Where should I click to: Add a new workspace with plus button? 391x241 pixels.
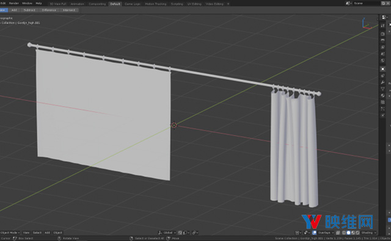[228, 4]
